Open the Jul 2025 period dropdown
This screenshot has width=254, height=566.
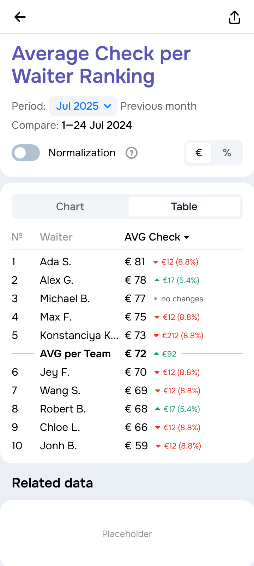click(83, 106)
